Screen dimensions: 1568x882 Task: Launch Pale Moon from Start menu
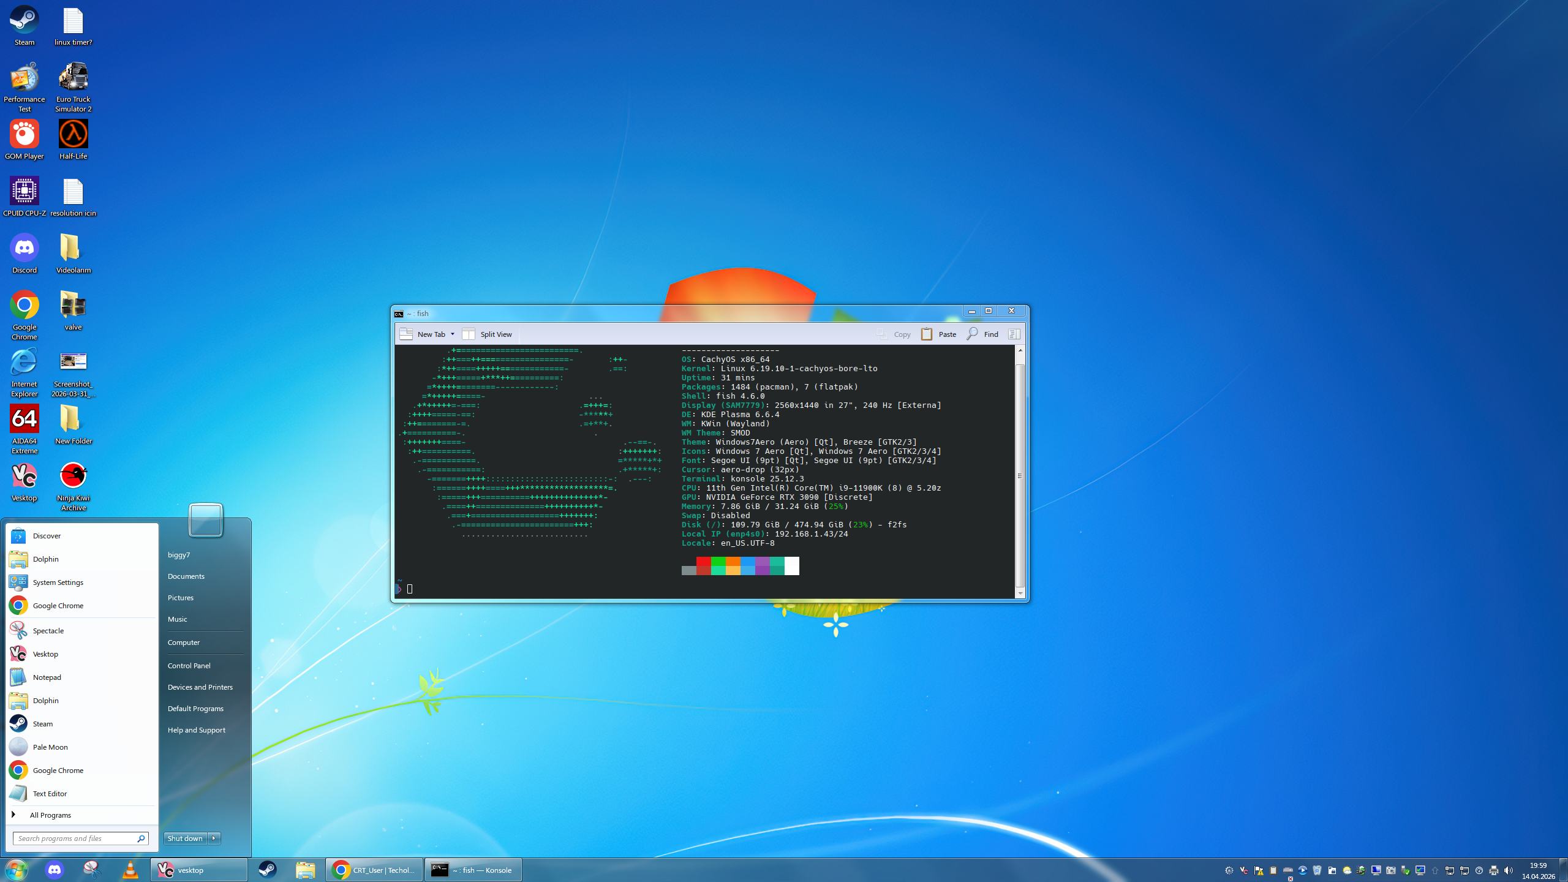(x=82, y=747)
